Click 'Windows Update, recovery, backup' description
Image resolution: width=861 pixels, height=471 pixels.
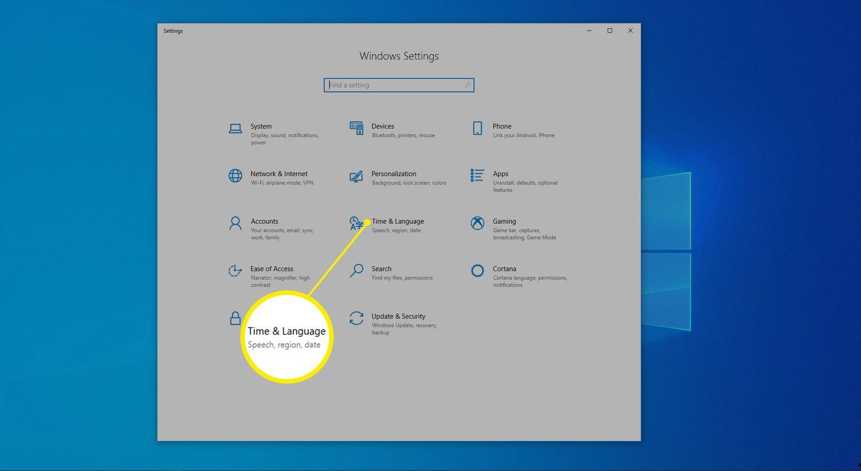pos(405,329)
